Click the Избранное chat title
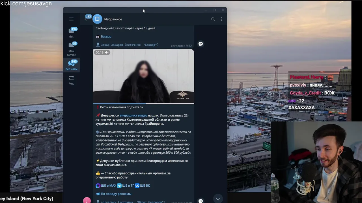The height and width of the screenshot is (203, 362). 113,19
